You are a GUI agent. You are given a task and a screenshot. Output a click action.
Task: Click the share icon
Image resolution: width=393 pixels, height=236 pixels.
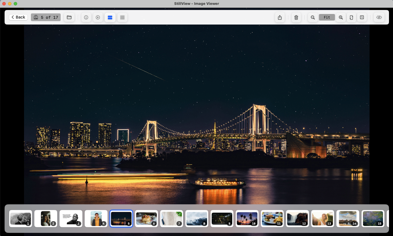(280, 17)
